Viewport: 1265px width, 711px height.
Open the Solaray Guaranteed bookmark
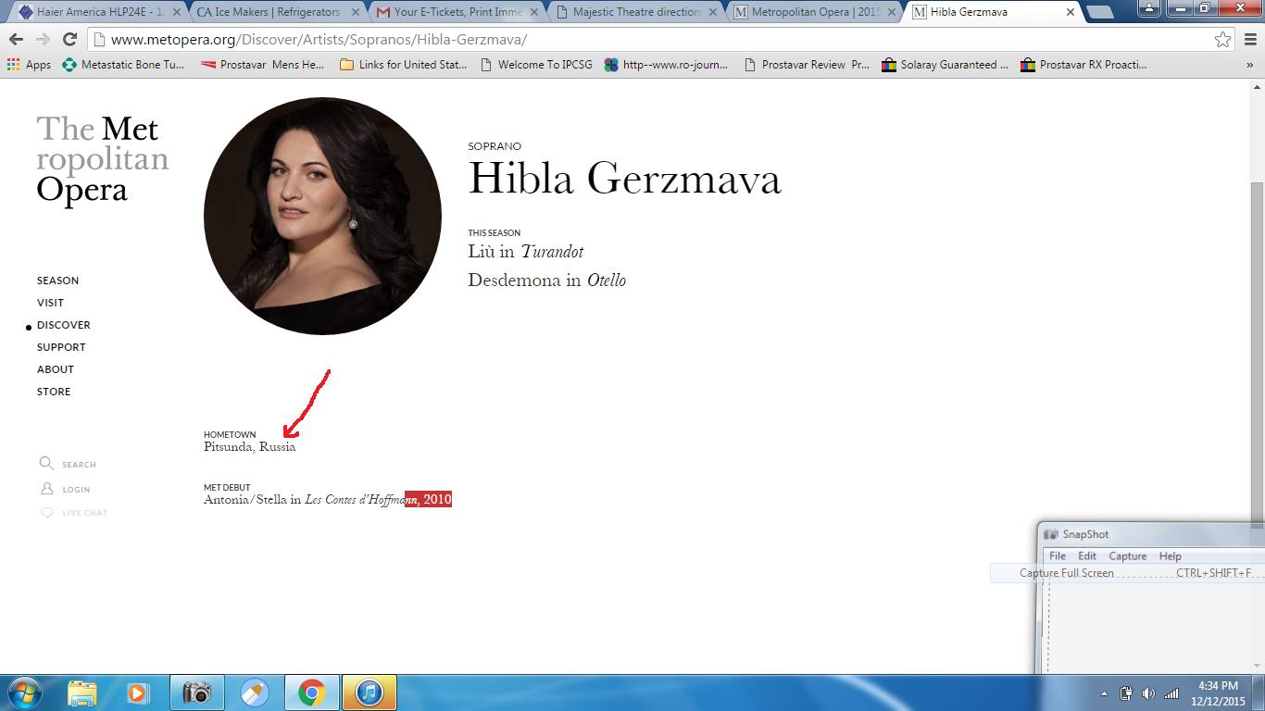click(x=945, y=65)
